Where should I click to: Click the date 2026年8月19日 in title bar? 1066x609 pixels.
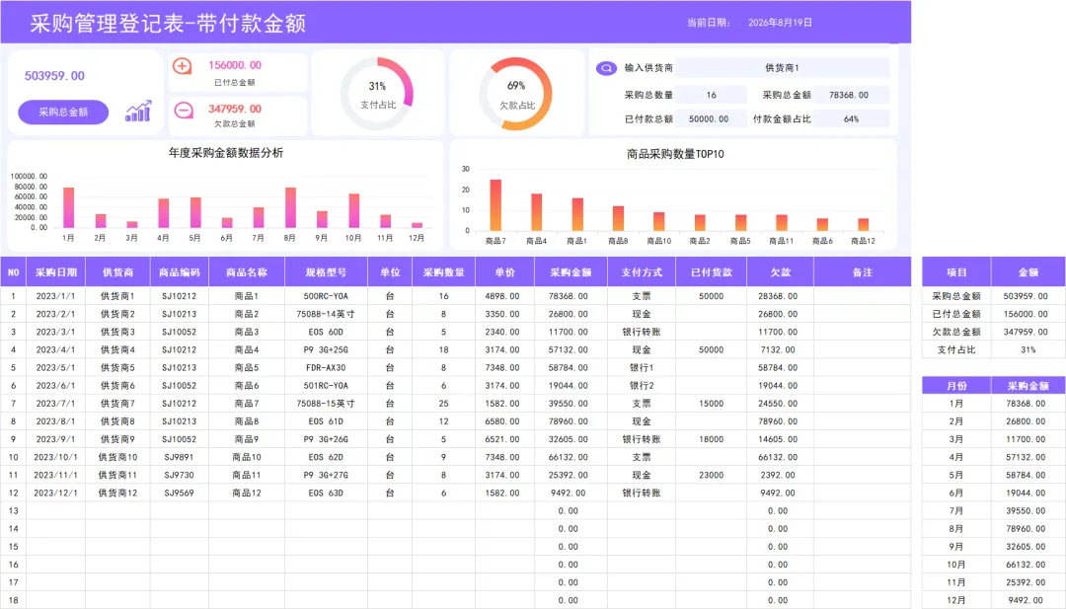pyautogui.click(x=780, y=23)
